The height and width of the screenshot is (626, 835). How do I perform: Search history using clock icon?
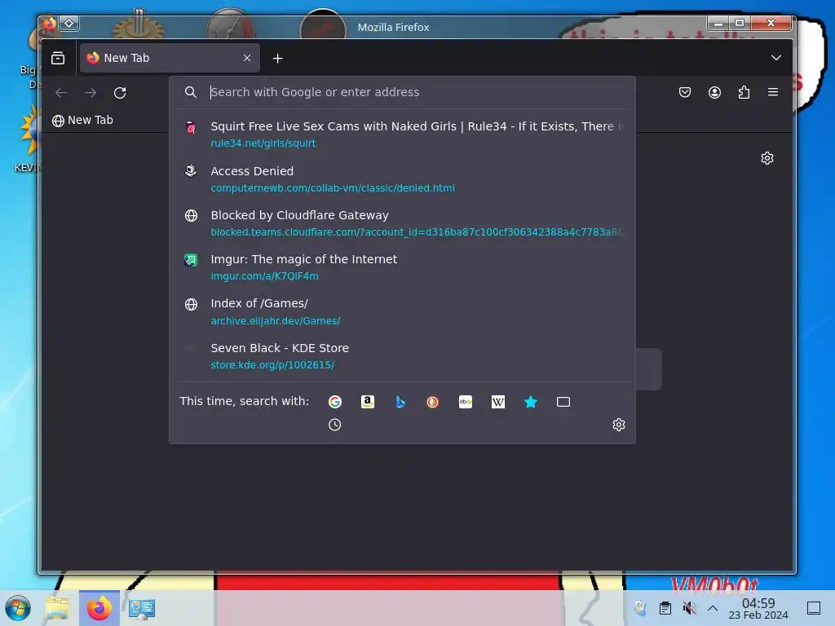tap(334, 425)
